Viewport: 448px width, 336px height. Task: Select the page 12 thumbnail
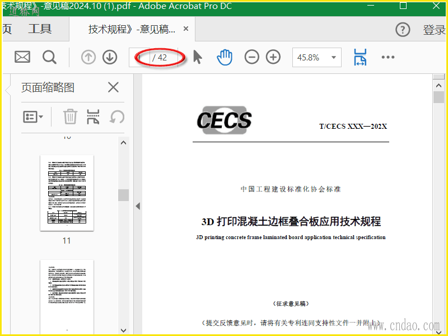(x=67, y=297)
